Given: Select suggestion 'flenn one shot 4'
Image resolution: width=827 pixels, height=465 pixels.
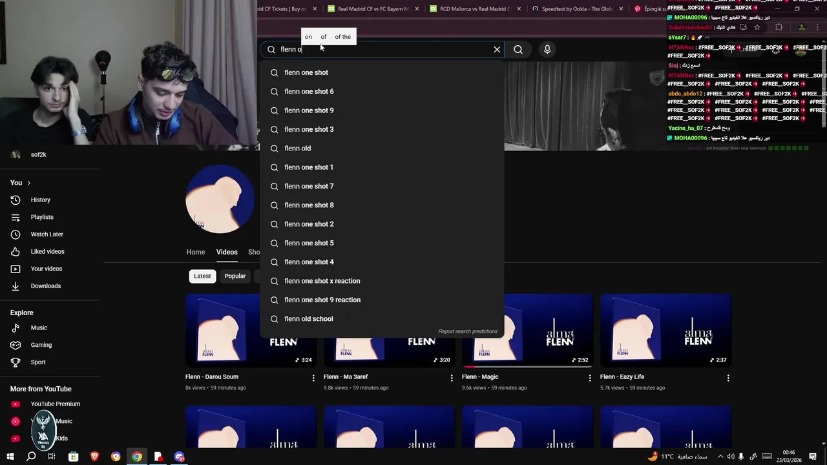Looking at the screenshot, I should pos(382,262).
